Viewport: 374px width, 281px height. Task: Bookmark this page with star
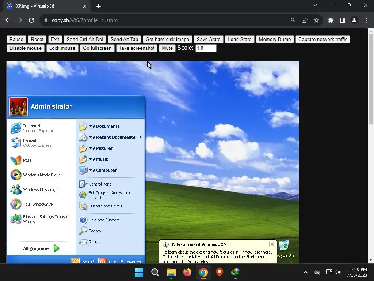tap(316, 20)
